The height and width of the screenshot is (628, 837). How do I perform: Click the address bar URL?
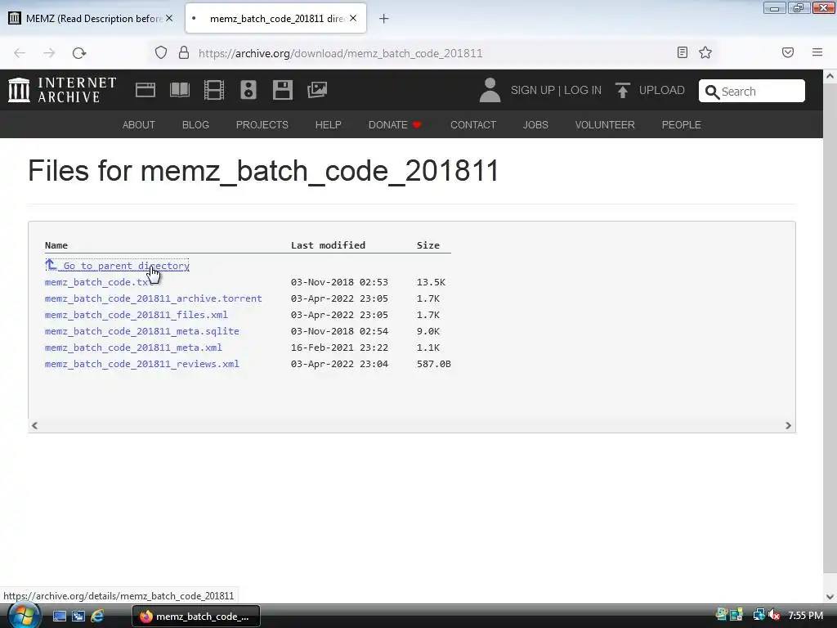[x=341, y=53]
